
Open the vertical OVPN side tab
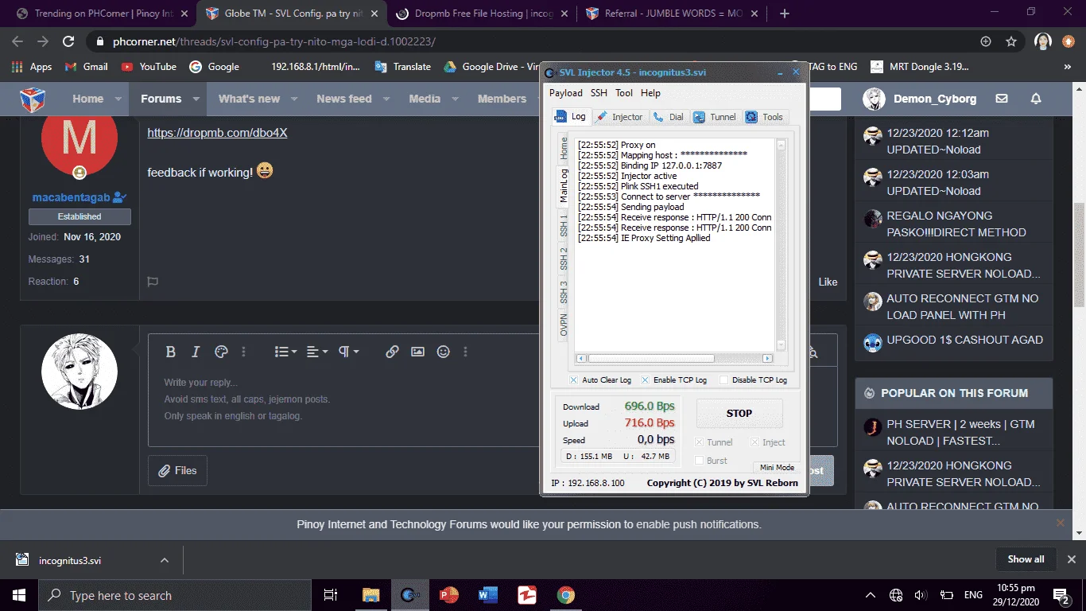click(x=564, y=325)
